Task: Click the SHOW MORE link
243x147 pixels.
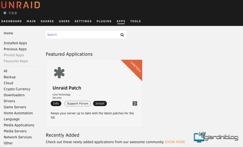Action: 175,142
